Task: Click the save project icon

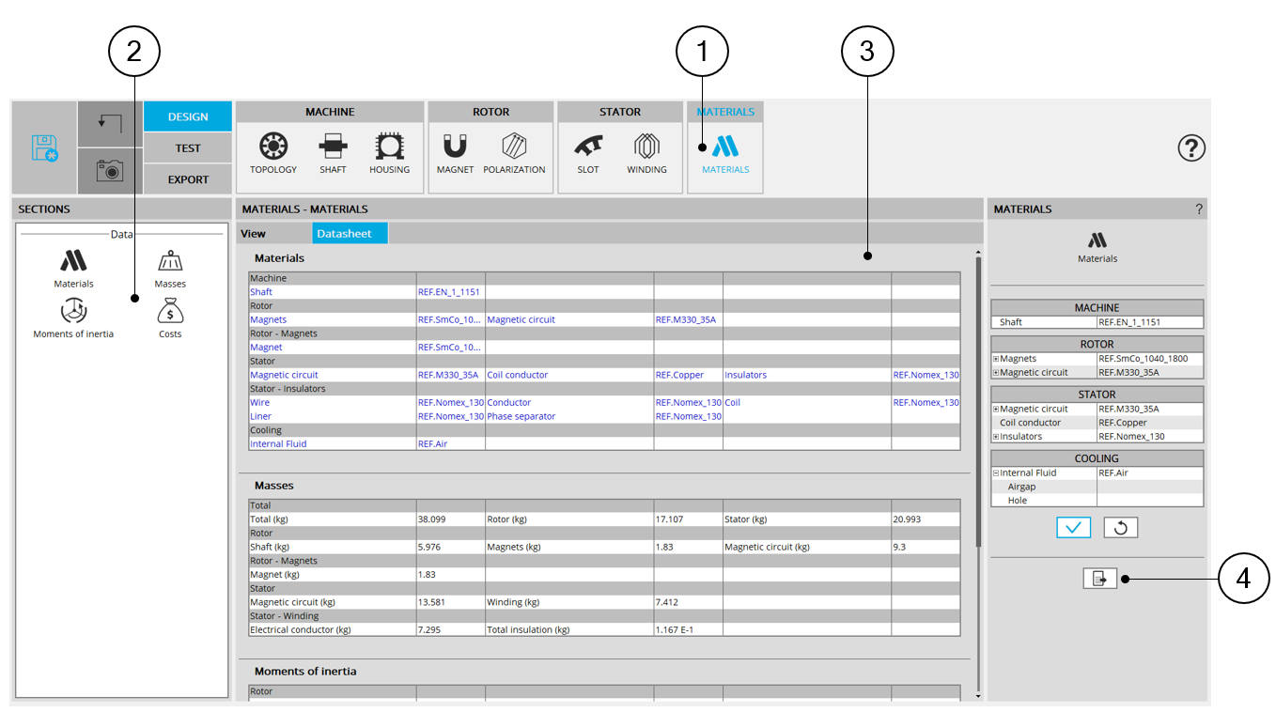Action: coord(44,148)
